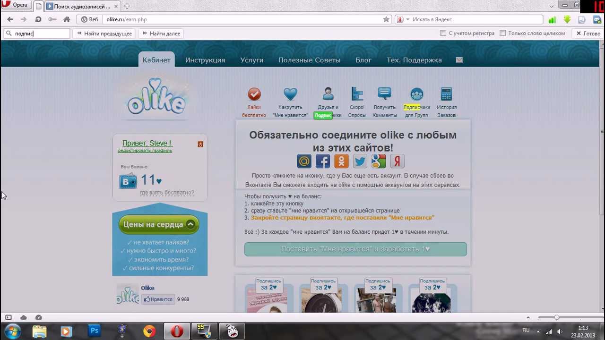Select Подписчики для Групп icon
The image size is (605, 340).
[x=417, y=94]
